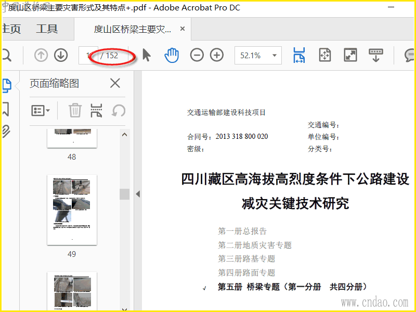This screenshot has height=312, width=416.
Task: Open the bookmarks sidebar icon
Action: pyautogui.click(x=6, y=109)
